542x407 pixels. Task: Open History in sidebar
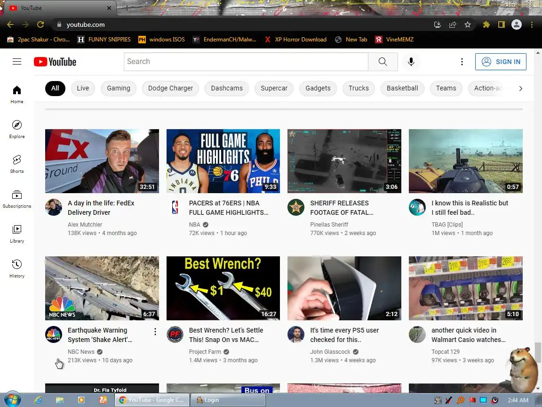[x=17, y=269]
